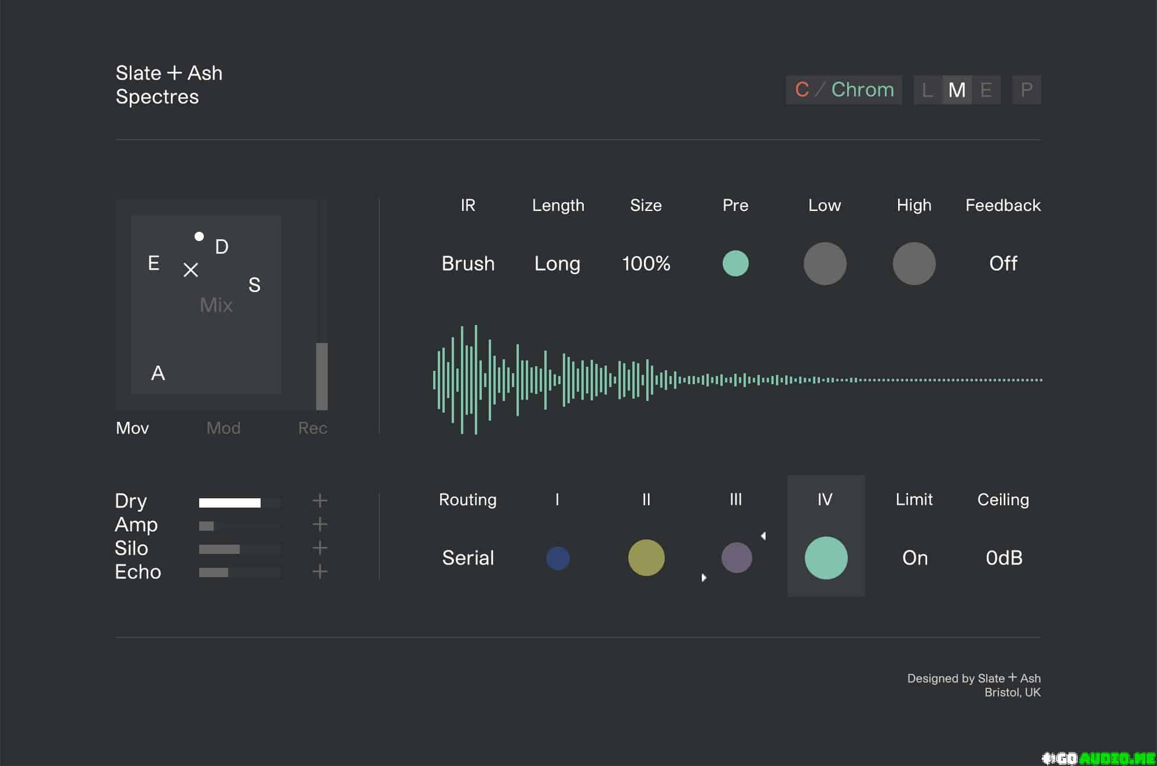Click the Slate + Ash Spectres title
This screenshot has height=766, width=1157.
tap(169, 85)
